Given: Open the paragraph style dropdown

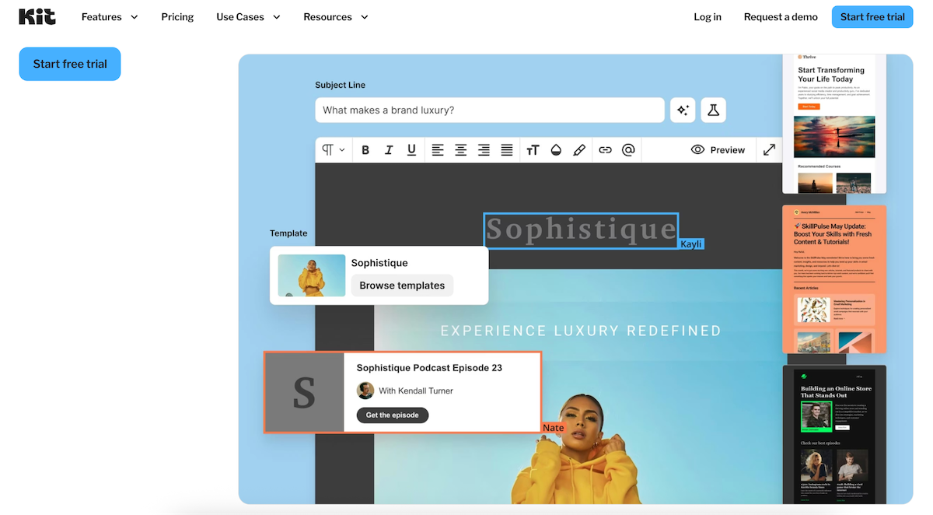Looking at the screenshot, I should [x=334, y=150].
